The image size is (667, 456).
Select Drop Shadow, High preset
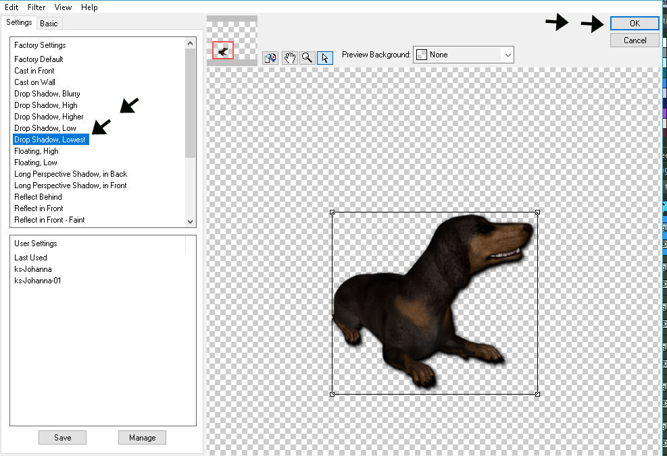46,105
